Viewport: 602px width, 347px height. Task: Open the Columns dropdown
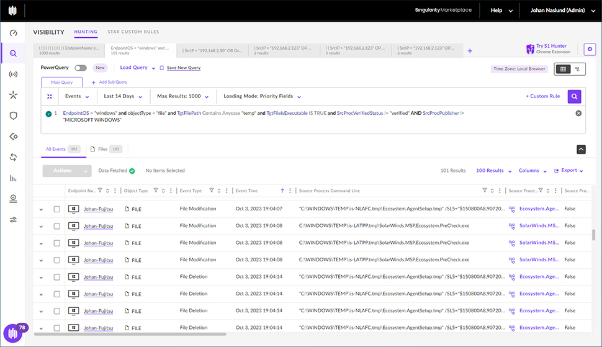click(532, 171)
